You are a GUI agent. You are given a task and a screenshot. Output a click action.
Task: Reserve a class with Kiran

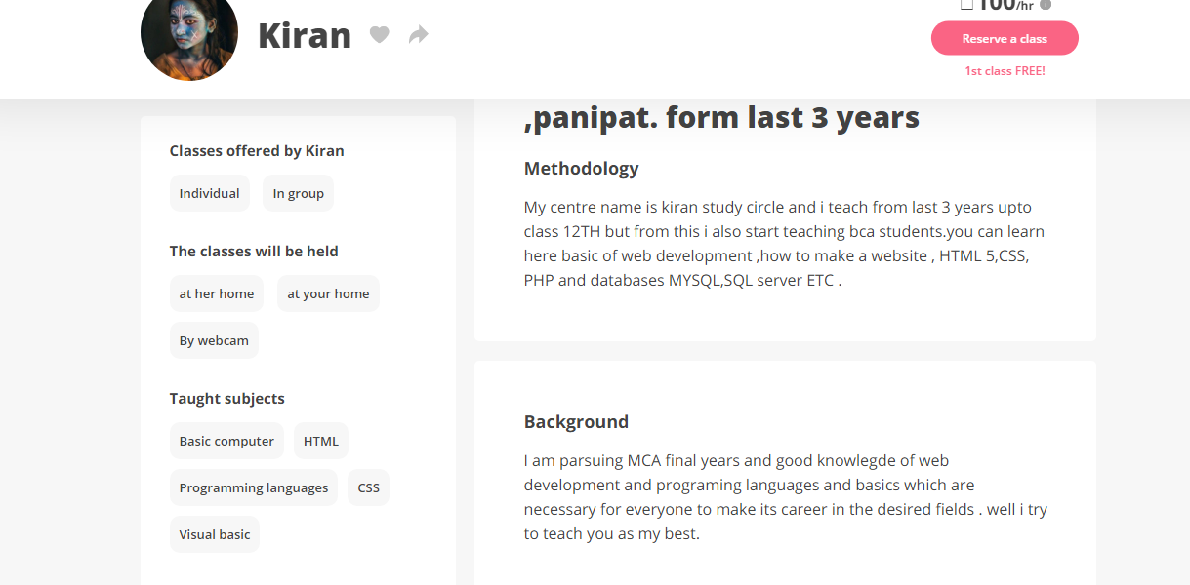click(1005, 39)
